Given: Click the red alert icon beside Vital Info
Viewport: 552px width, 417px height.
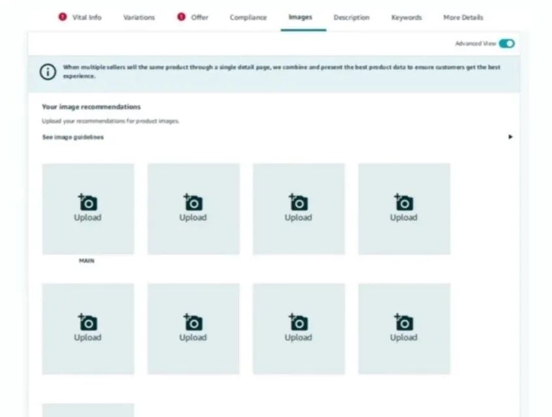Looking at the screenshot, I should coord(63,16).
